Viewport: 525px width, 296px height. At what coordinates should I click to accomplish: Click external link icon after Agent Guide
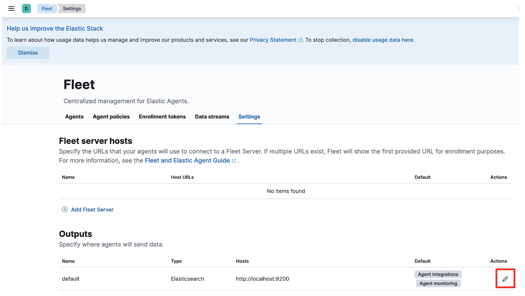(x=234, y=161)
